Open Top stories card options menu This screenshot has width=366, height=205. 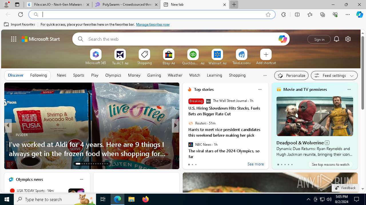[260, 89]
